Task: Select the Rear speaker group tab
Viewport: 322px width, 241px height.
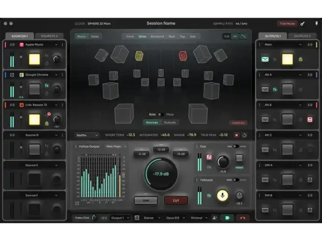Action: (172, 36)
